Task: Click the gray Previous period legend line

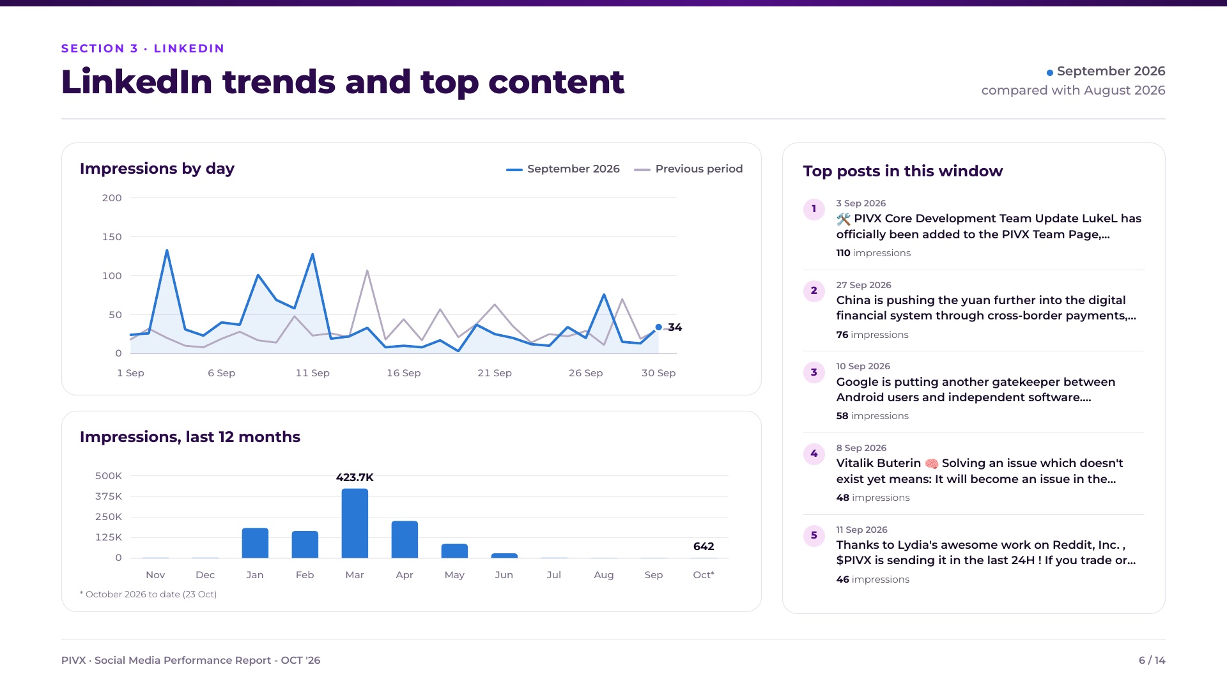Action: click(x=642, y=170)
